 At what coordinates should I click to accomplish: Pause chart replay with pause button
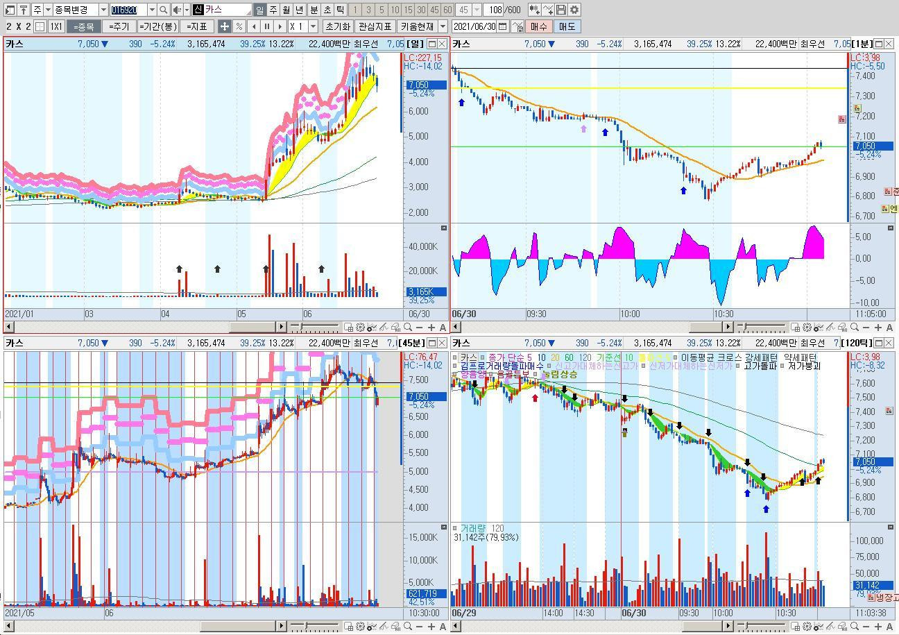pyautogui.click(x=266, y=26)
